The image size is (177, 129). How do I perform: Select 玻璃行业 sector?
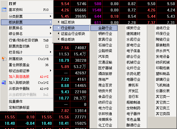[163, 80]
